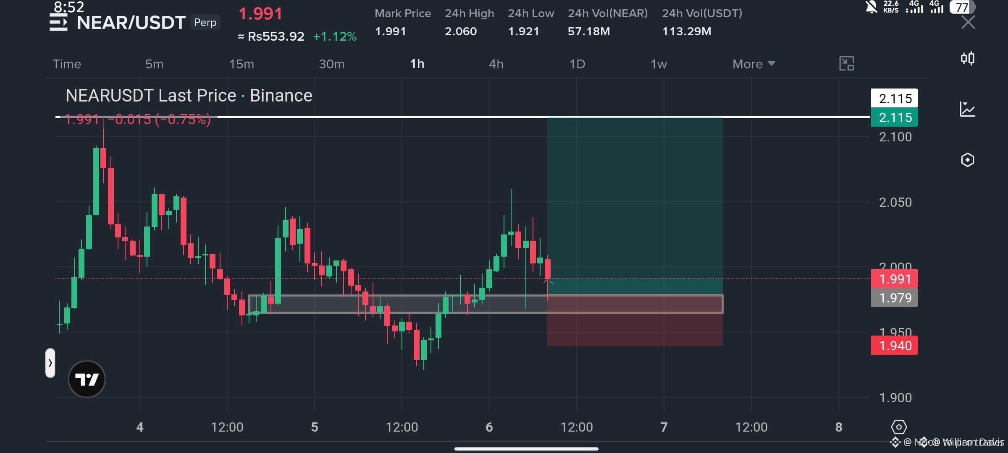Screen dimensions: 1008x453
Task: Select the Time chart interval
Action: point(67,64)
